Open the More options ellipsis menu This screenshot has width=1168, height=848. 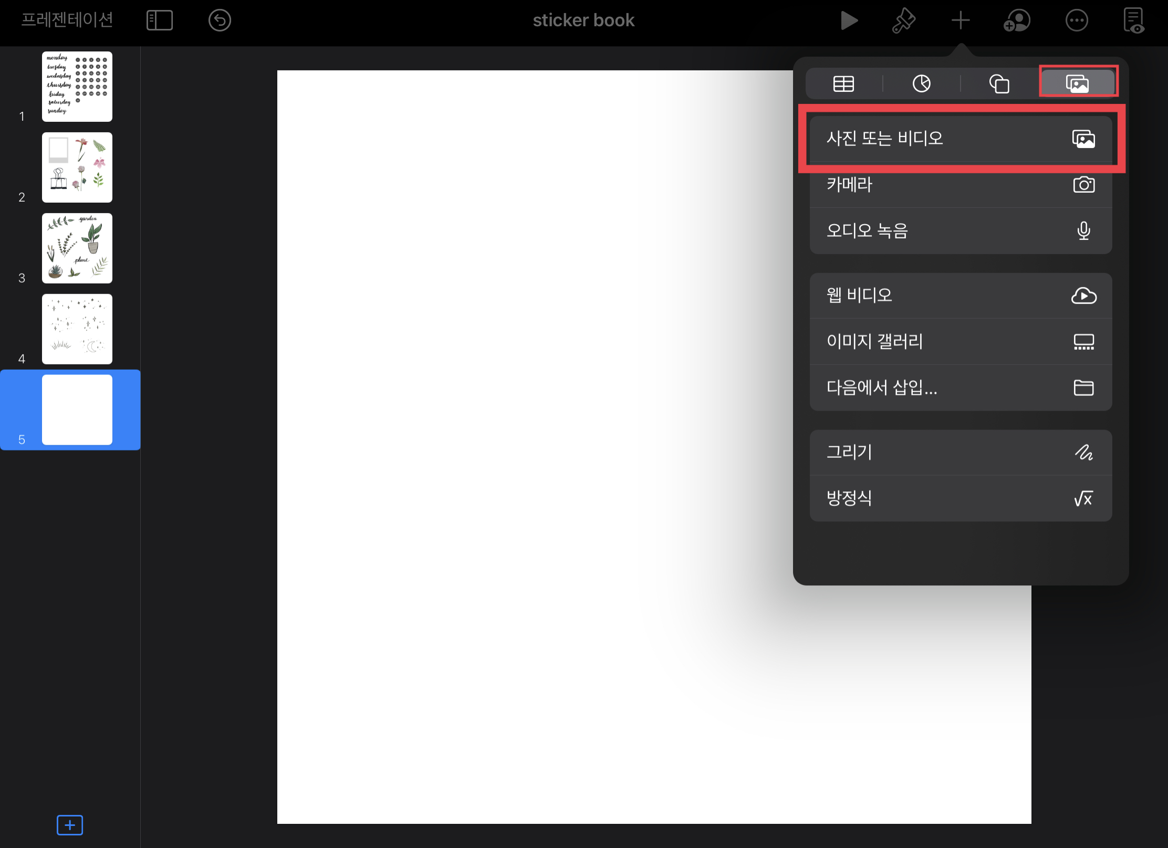1077,21
